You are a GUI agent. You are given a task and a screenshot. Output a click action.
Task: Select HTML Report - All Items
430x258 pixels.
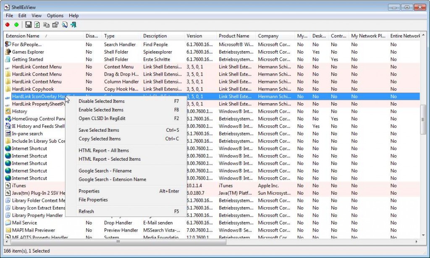(x=104, y=150)
